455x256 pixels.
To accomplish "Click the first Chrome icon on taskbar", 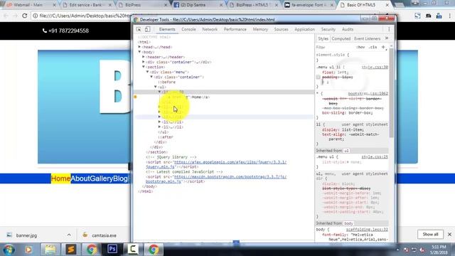I will tap(92, 250).
